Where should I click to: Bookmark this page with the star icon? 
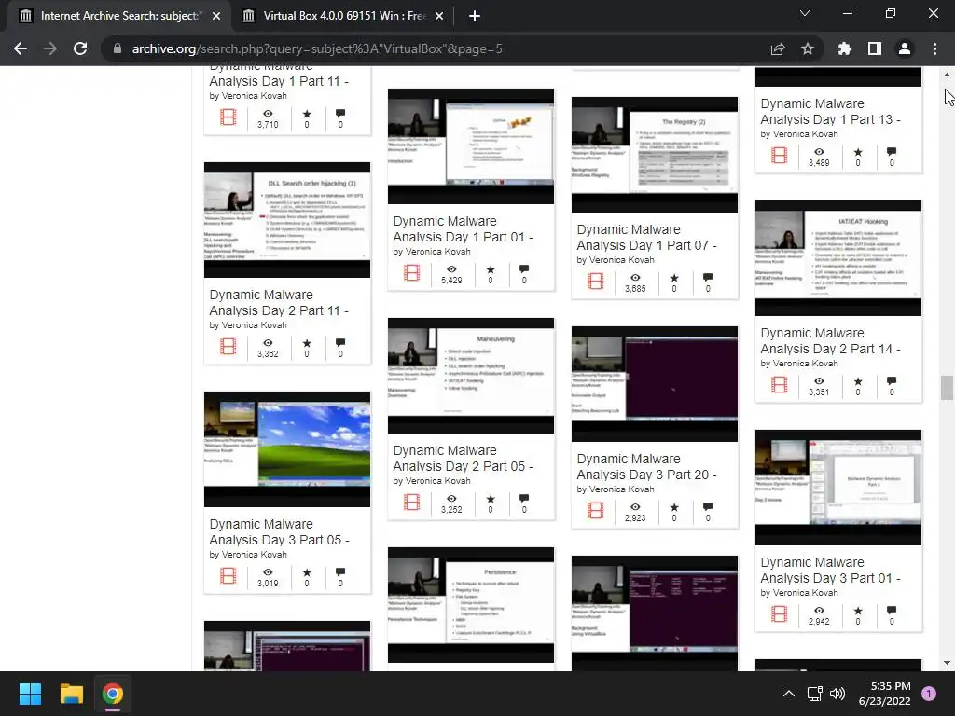pyautogui.click(x=808, y=48)
